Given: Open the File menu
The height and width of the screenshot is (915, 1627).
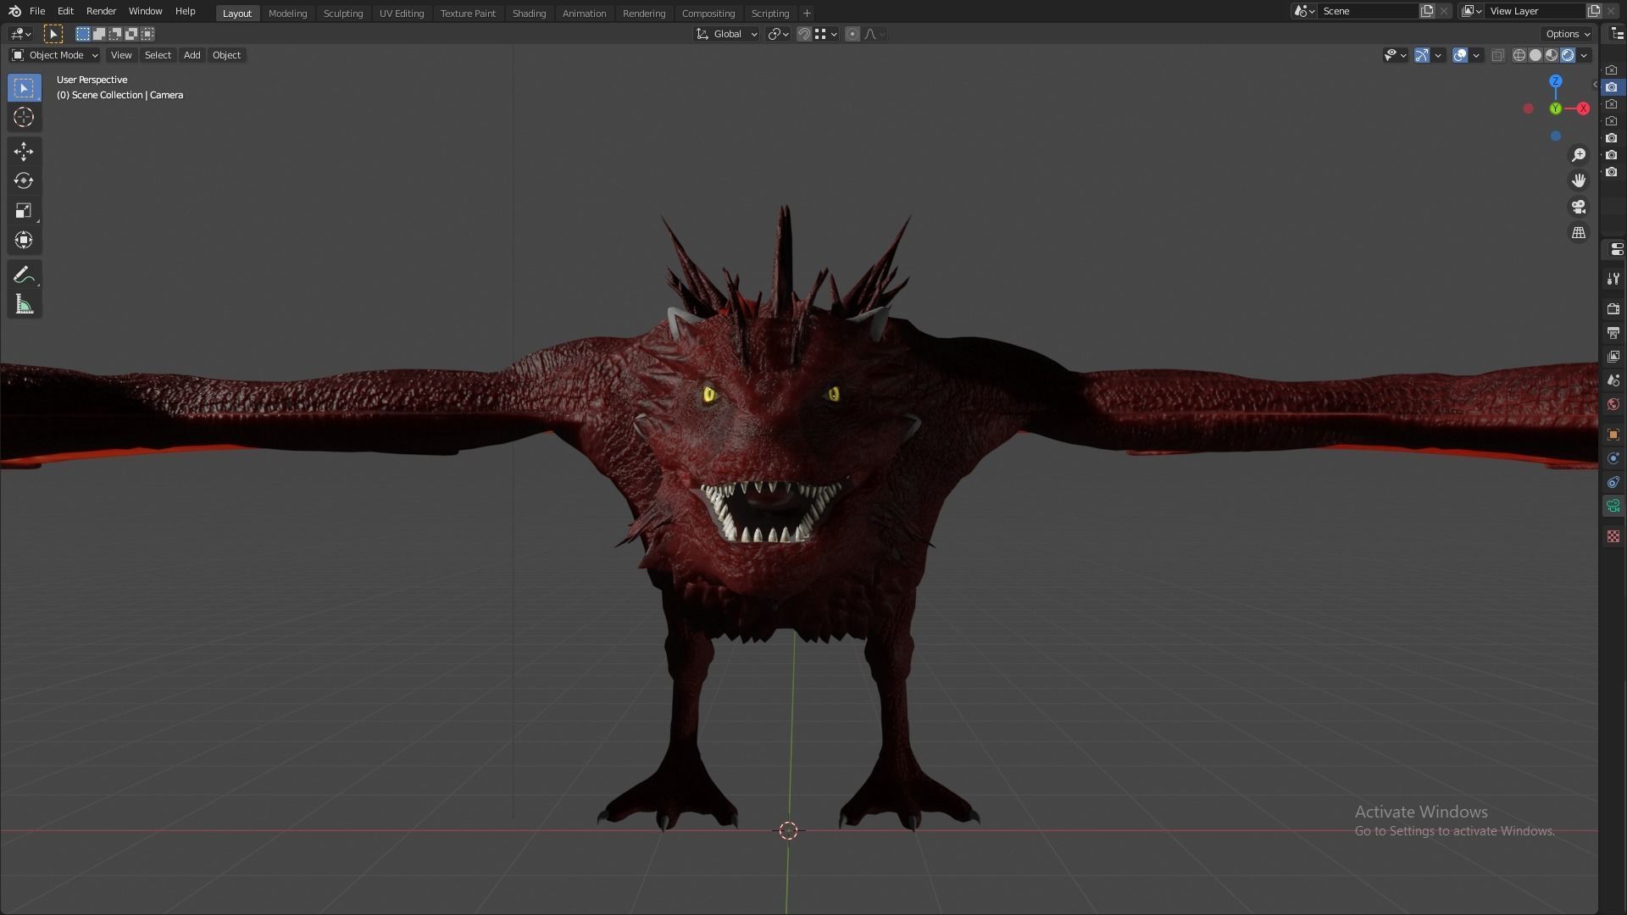Looking at the screenshot, I should [x=37, y=11].
